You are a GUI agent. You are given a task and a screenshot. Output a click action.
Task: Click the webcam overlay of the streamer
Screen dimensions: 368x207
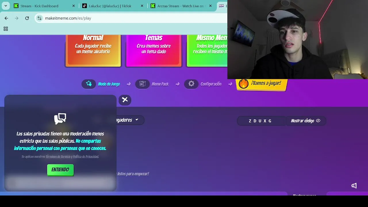point(298,39)
